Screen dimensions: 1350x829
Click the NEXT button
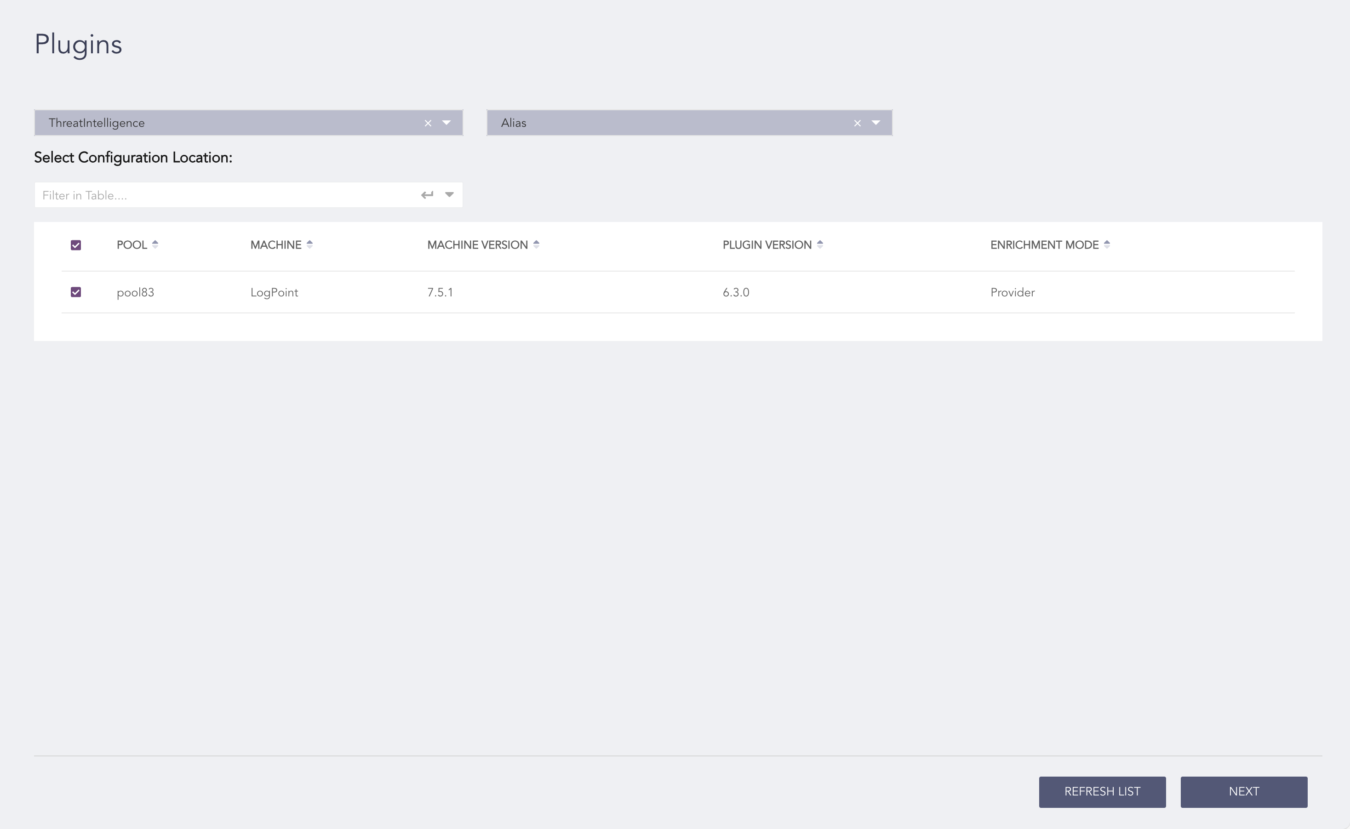pos(1244,792)
